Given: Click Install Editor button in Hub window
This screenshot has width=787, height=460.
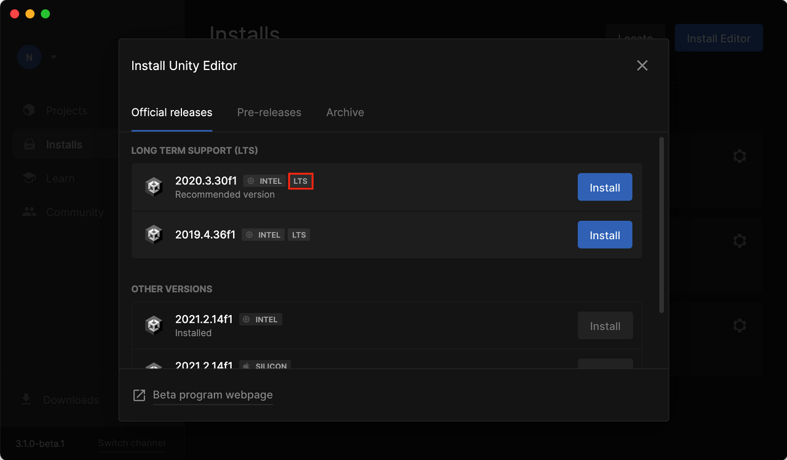Looking at the screenshot, I should [719, 38].
